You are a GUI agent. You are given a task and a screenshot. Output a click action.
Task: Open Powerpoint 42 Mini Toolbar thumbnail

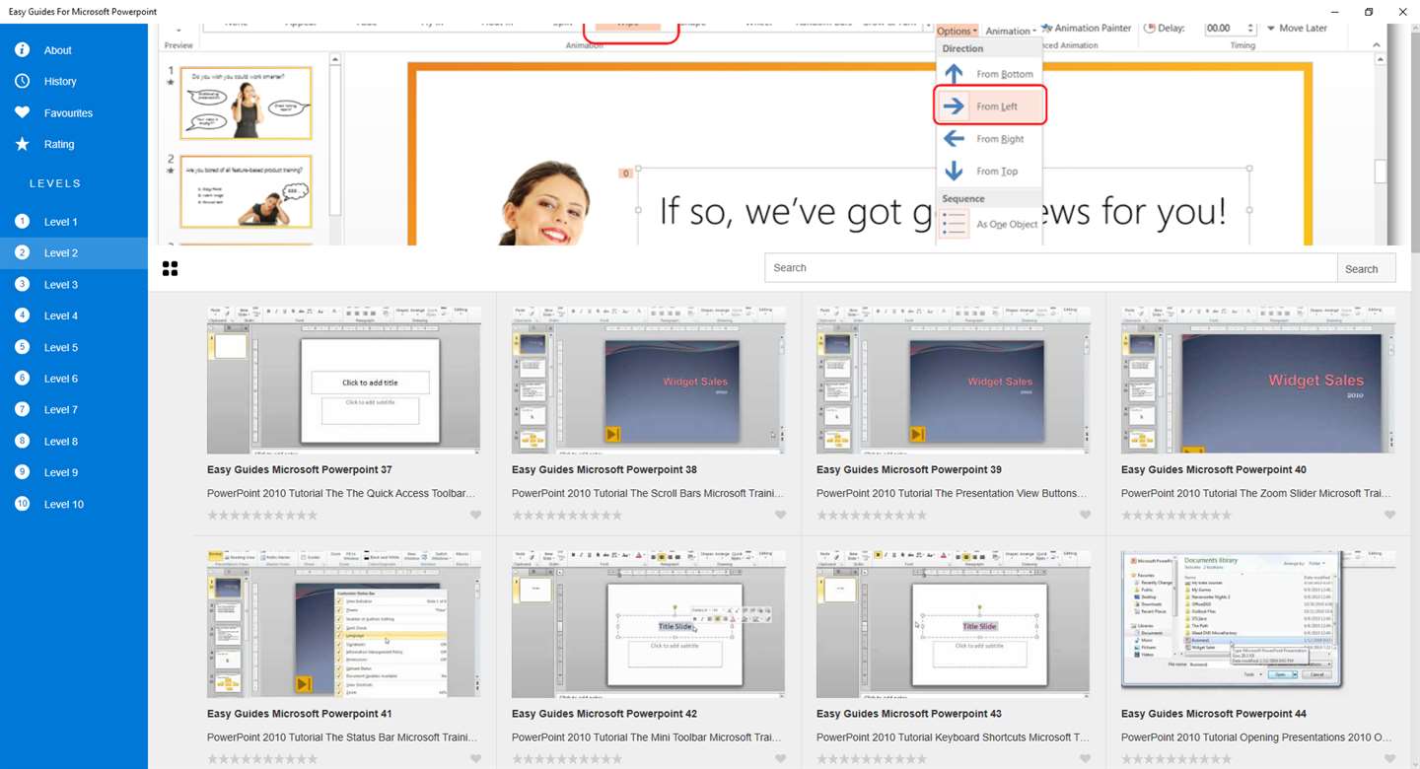(x=648, y=624)
